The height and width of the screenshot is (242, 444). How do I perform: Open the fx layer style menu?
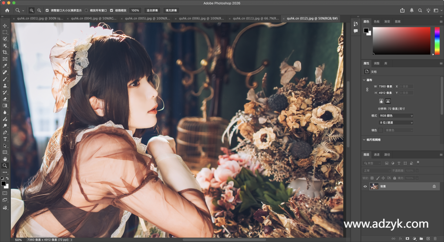(400, 239)
